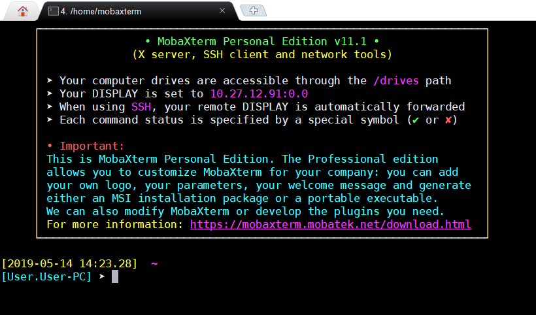Click the red X status symbol
The width and height of the screenshot is (536, 315).
[448, 120]
